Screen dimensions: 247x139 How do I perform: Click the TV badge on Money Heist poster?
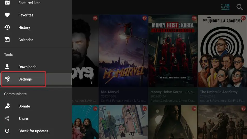click(194, 18)
